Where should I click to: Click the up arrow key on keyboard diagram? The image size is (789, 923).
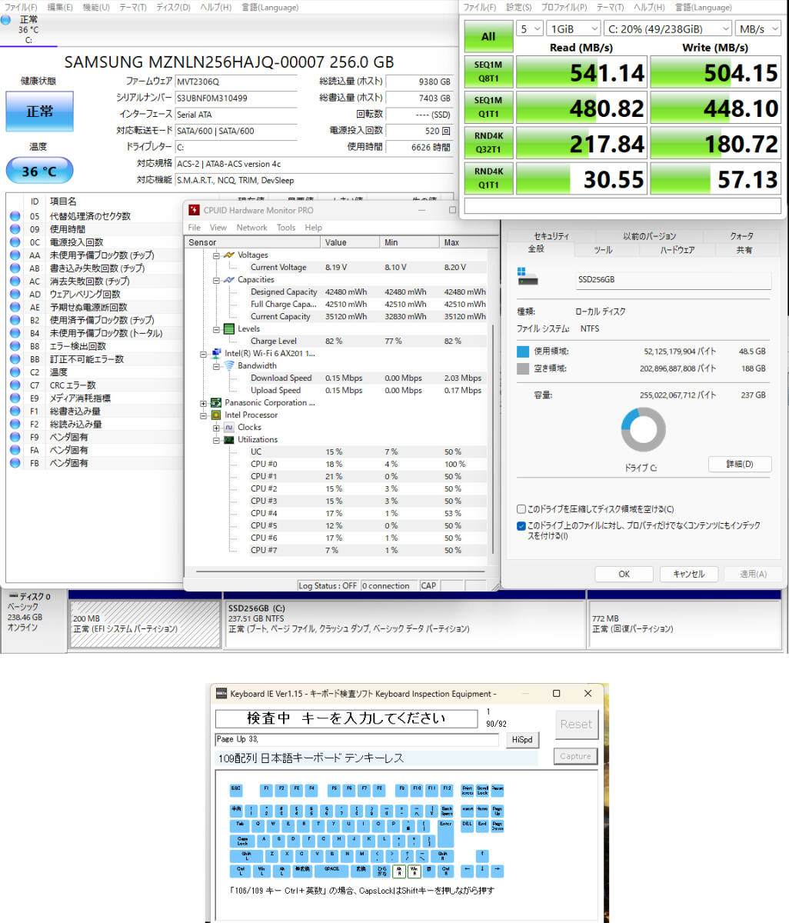(x=482, y=855)
